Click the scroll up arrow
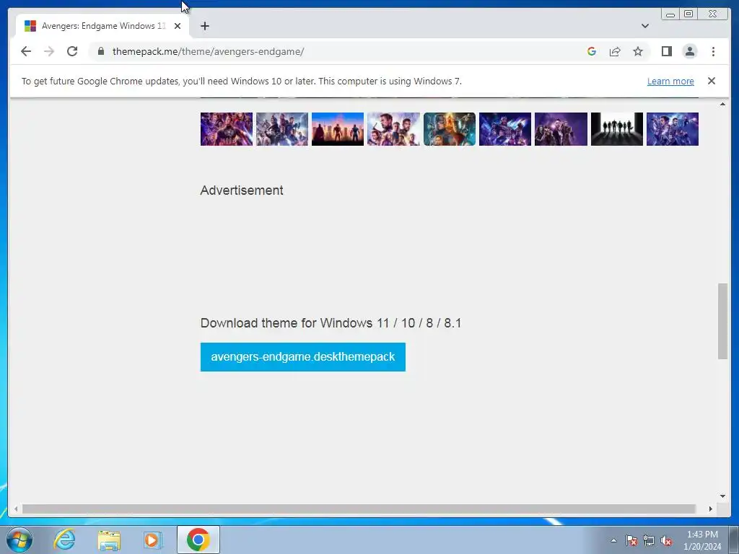The image size is (739, 554). click(x=722, y=104)
